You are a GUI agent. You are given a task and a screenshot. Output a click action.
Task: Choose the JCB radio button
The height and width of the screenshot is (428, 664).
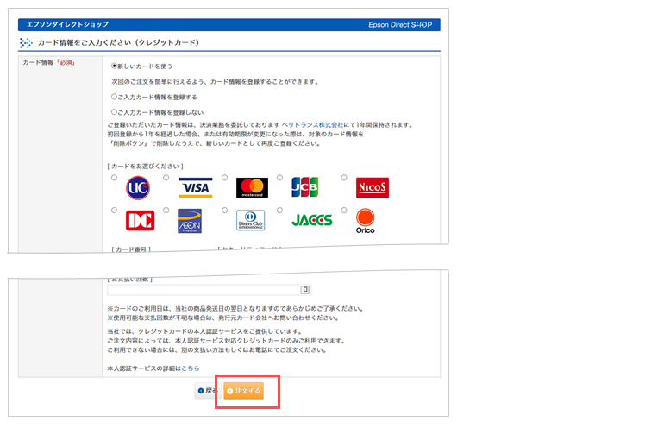(280, 178)
